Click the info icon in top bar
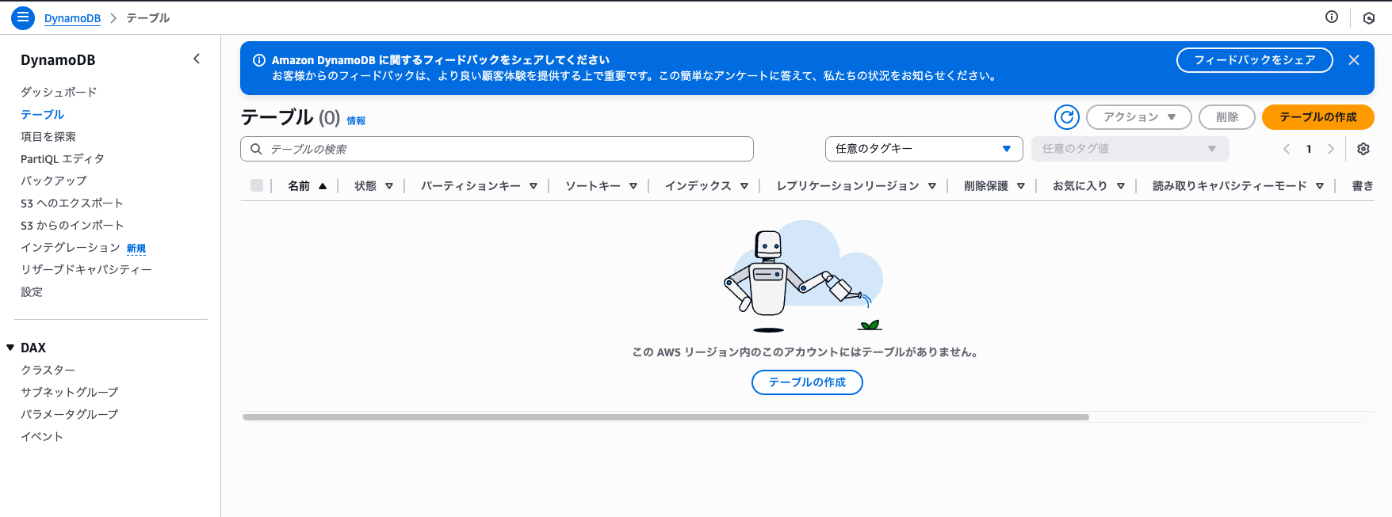 click(x=1332, y=17)
